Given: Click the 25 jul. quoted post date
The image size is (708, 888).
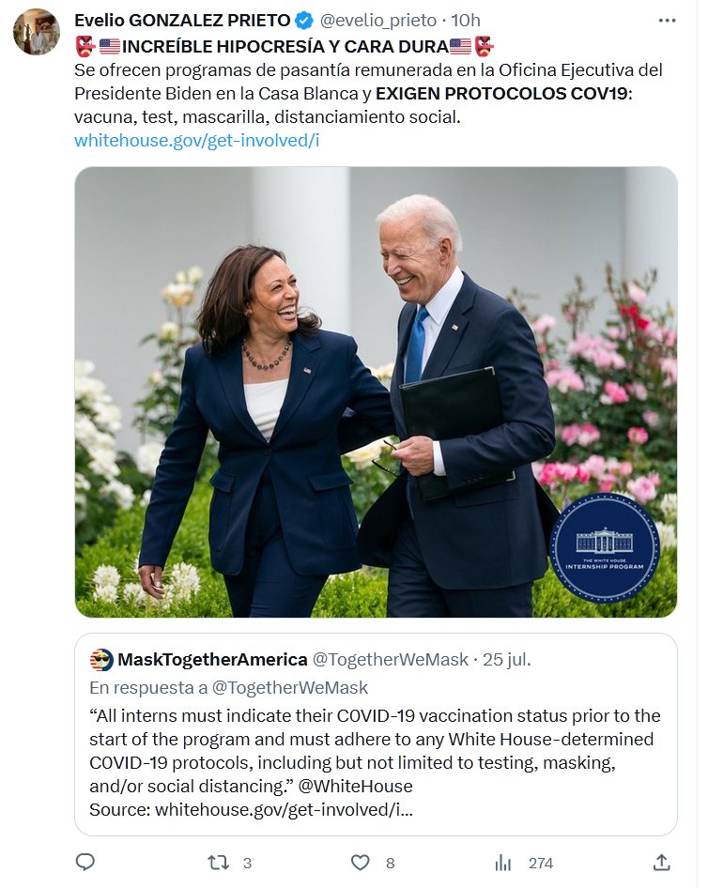Looking at the screenshot, I should pyautogui.click(x=507, y=660).
